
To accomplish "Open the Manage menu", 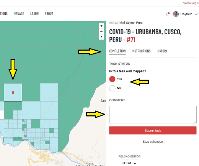I will pos(19,14).
